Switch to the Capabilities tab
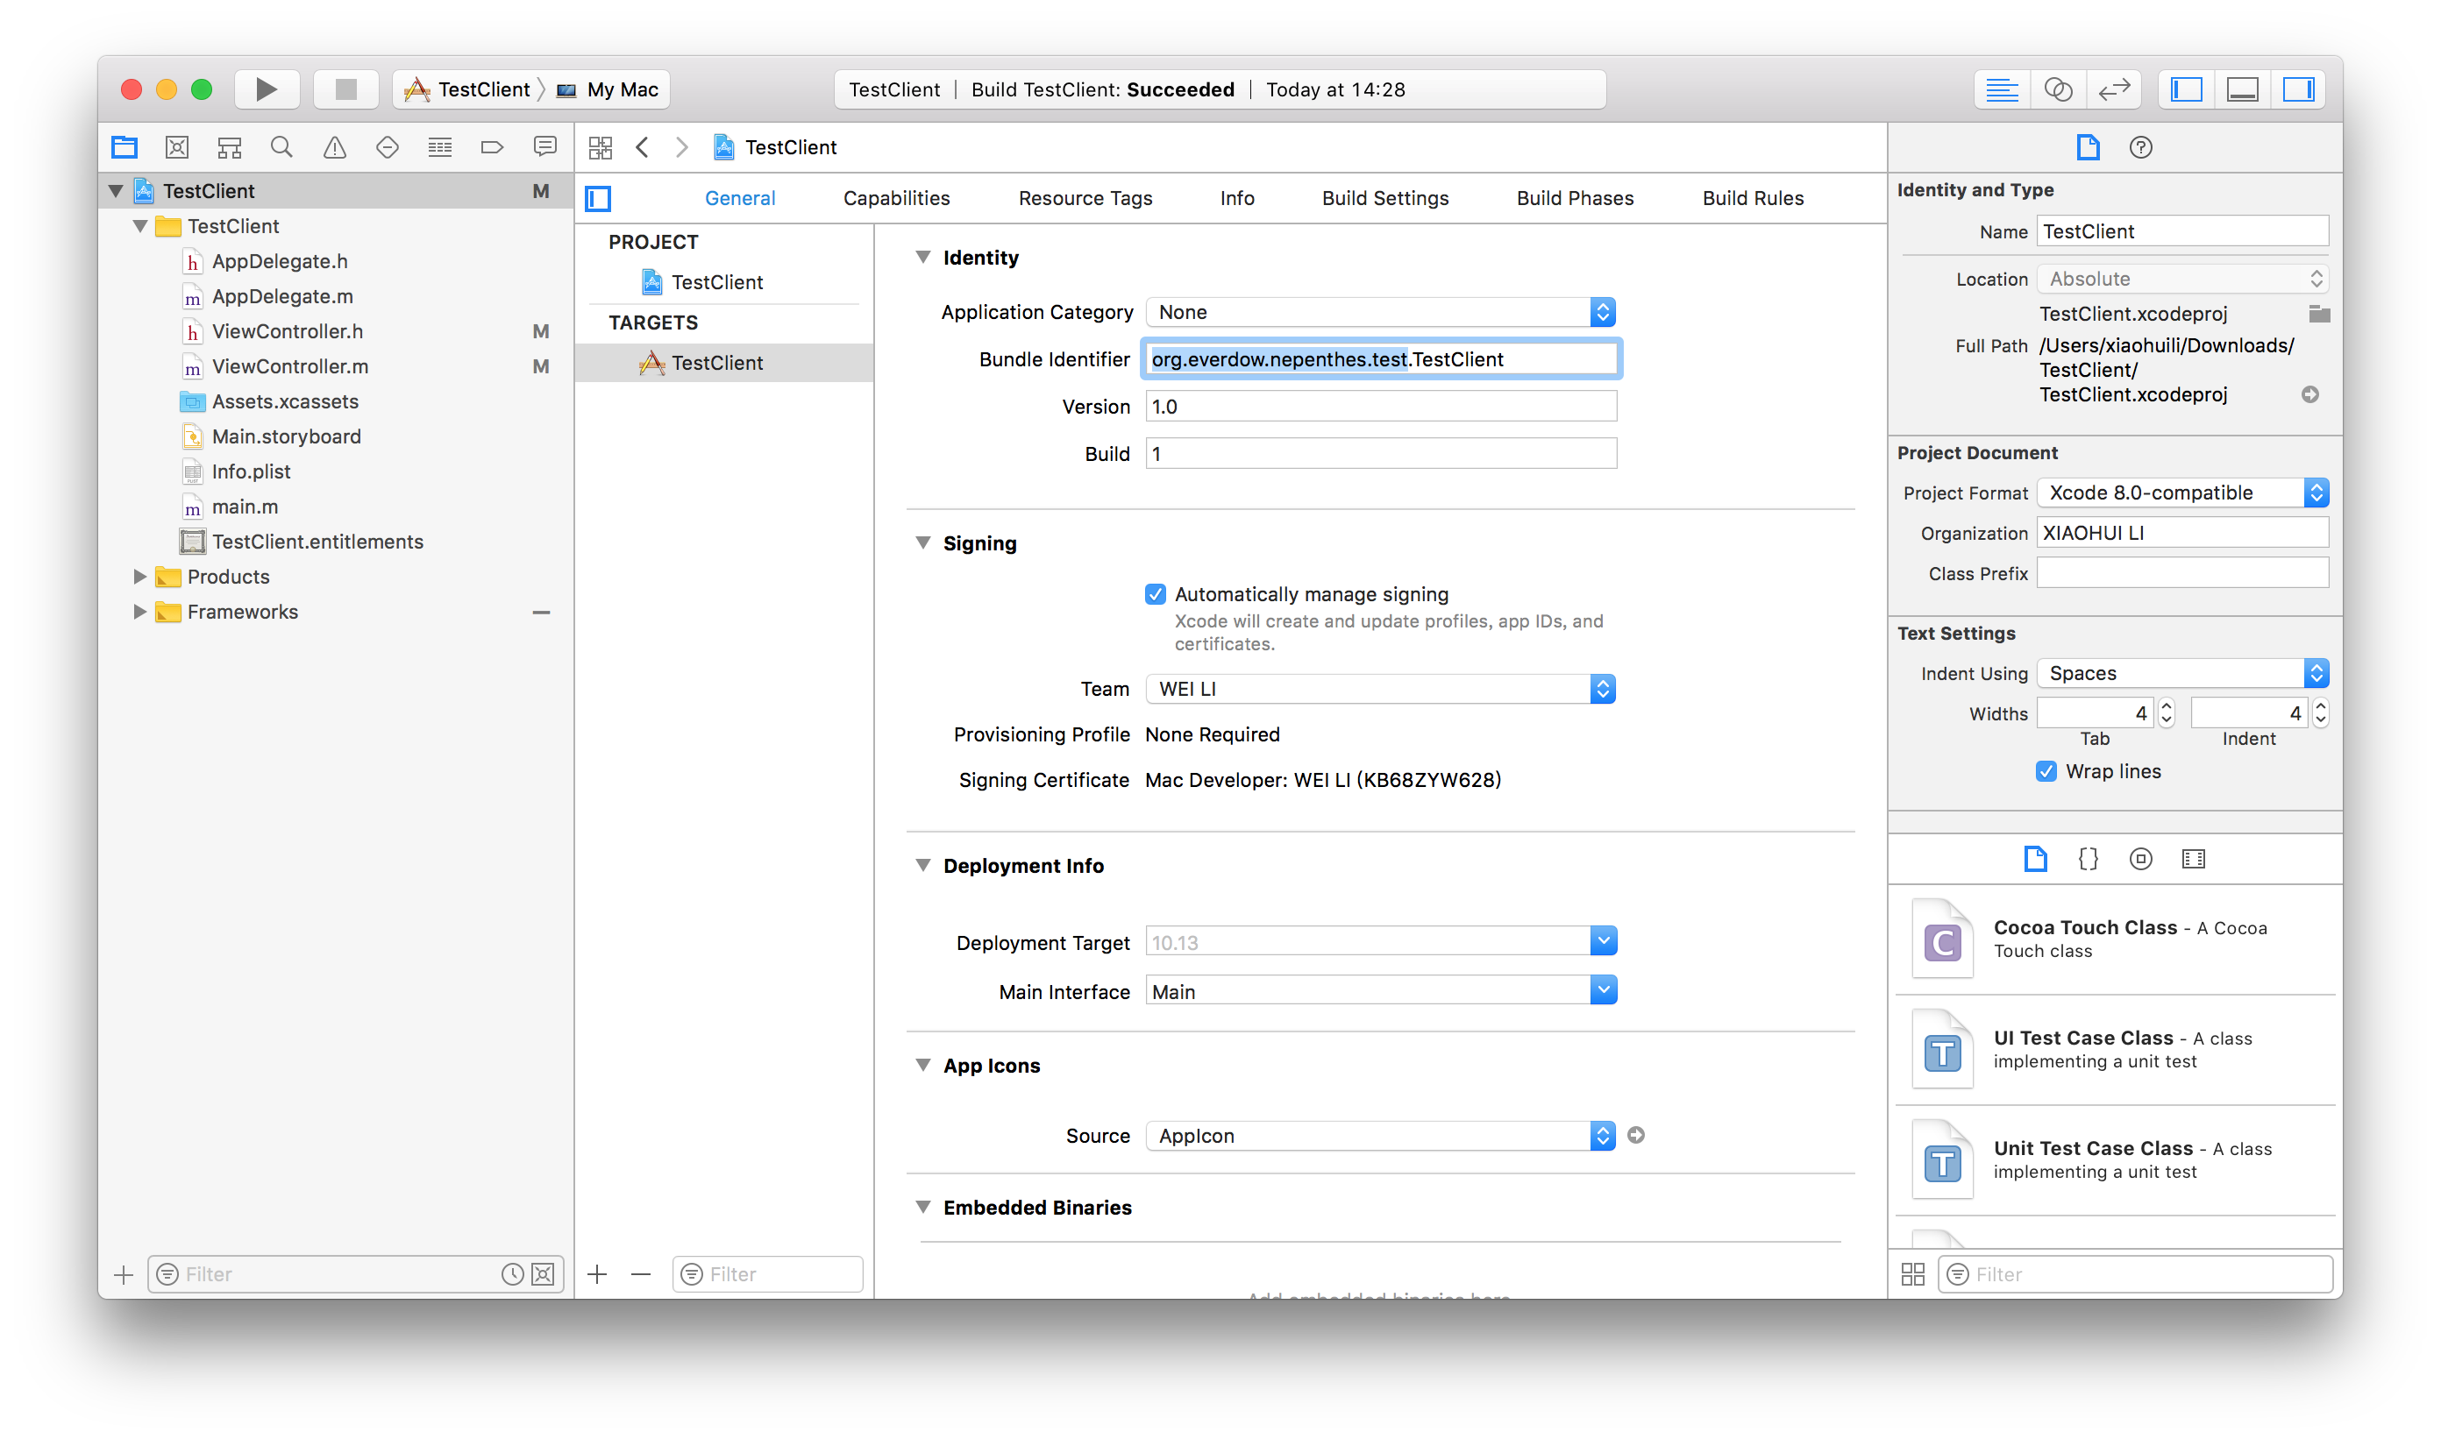Screen dimensions: 2441x1439 click(896, 199)
